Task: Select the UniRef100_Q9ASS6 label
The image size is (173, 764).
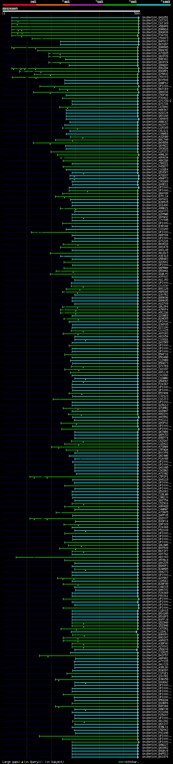Action: (155, 92)
